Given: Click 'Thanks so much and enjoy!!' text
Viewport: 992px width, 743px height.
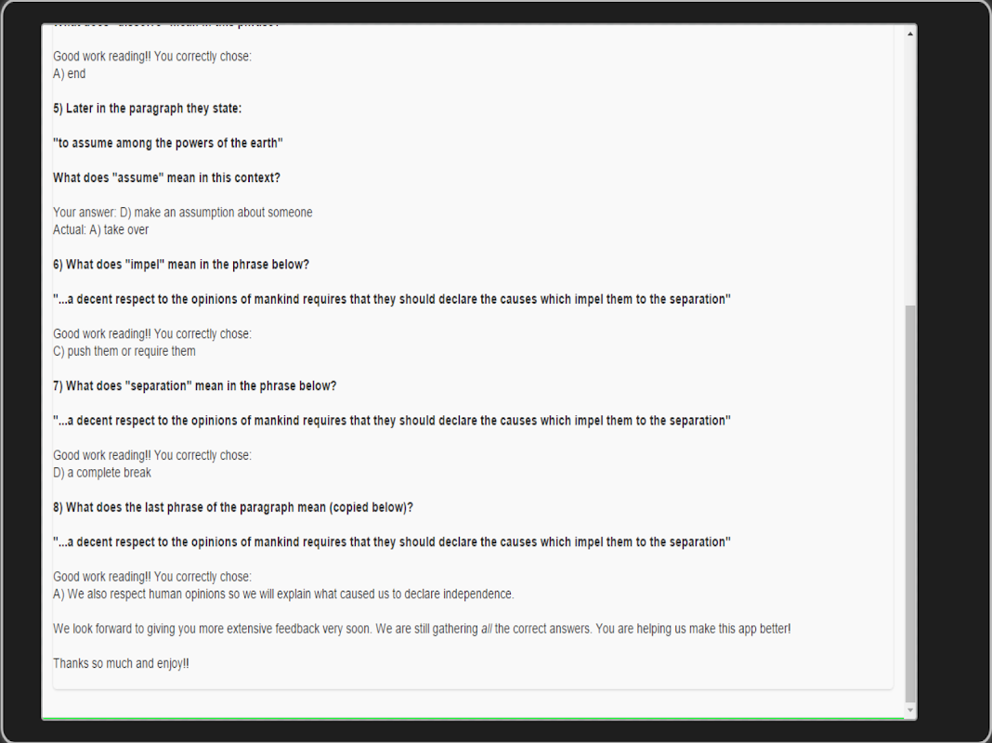Looking at the screenshot, I should point(121,664).
